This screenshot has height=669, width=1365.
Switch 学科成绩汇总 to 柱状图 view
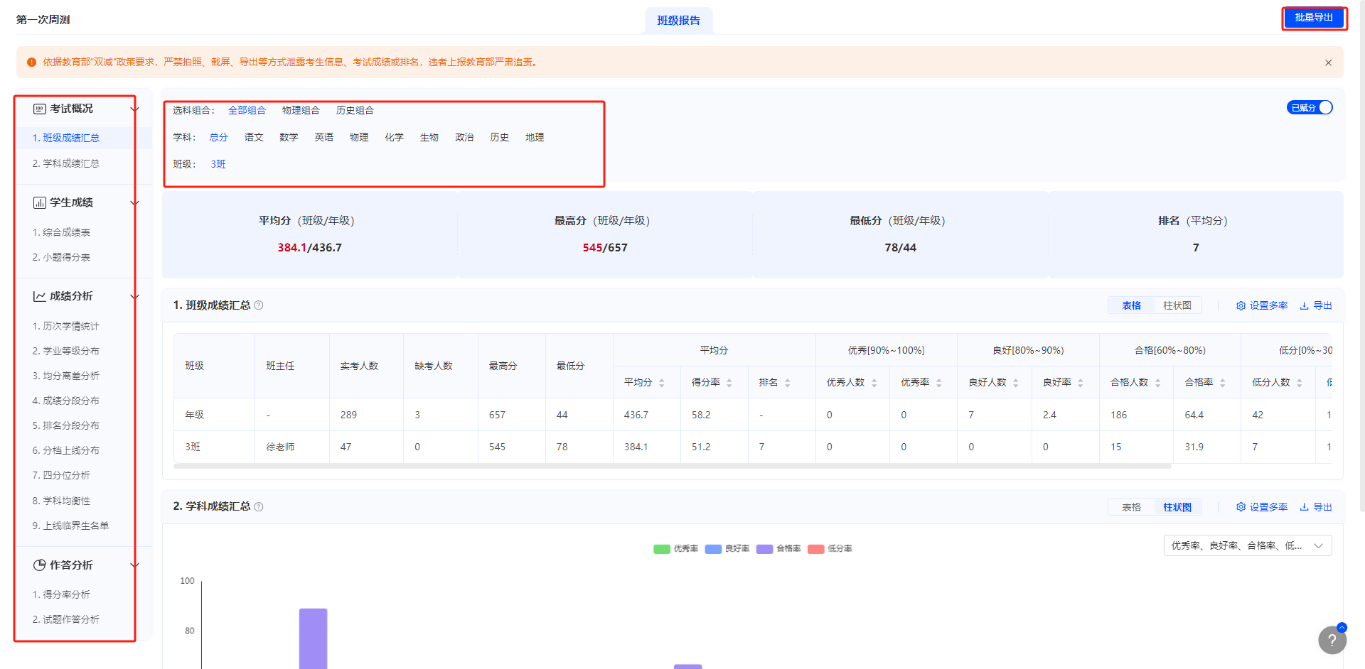(1177, 507)
